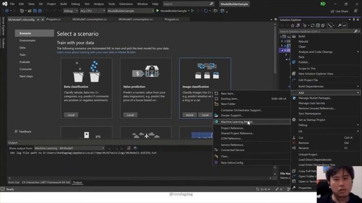This screenshot has width=362, height=203.
Task: Open the ModelBuilderSample startup project dropdown
Action: point(131,11)
